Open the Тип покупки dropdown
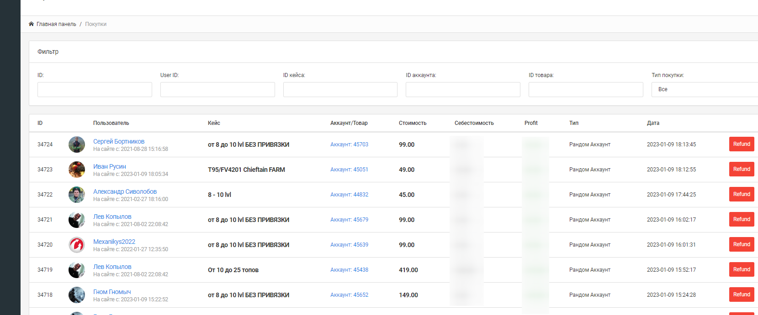This screenshot has height=315, width=758. click(x=704, y=89)
